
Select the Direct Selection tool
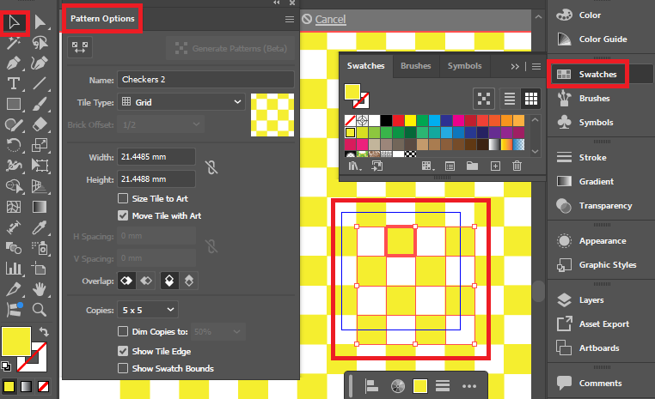coord(40,22)
